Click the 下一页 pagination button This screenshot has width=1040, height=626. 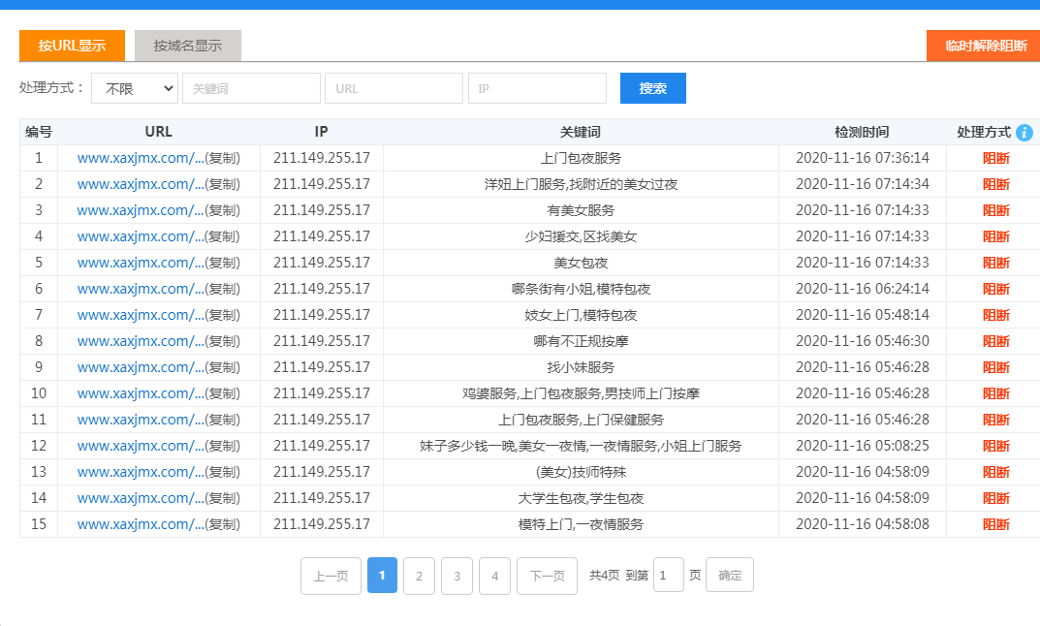pyautogui.click(x=546, y=575)
